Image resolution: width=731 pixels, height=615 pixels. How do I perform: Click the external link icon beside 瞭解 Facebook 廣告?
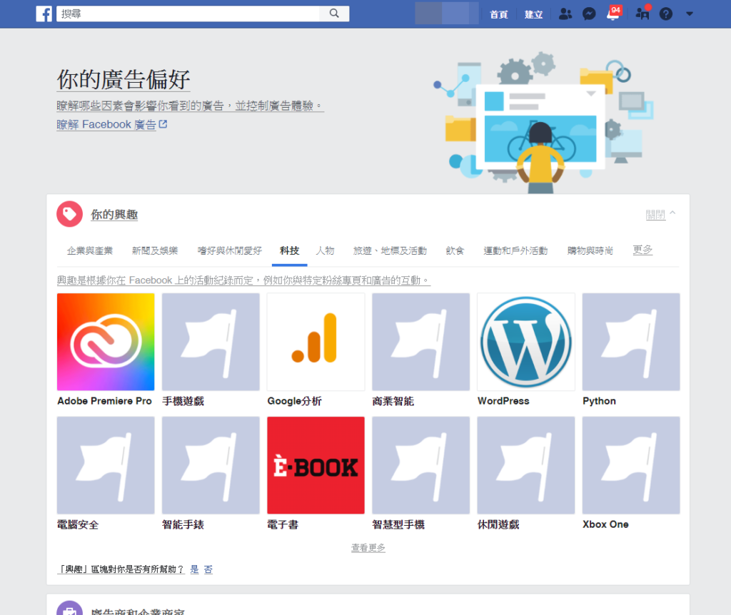163,124
